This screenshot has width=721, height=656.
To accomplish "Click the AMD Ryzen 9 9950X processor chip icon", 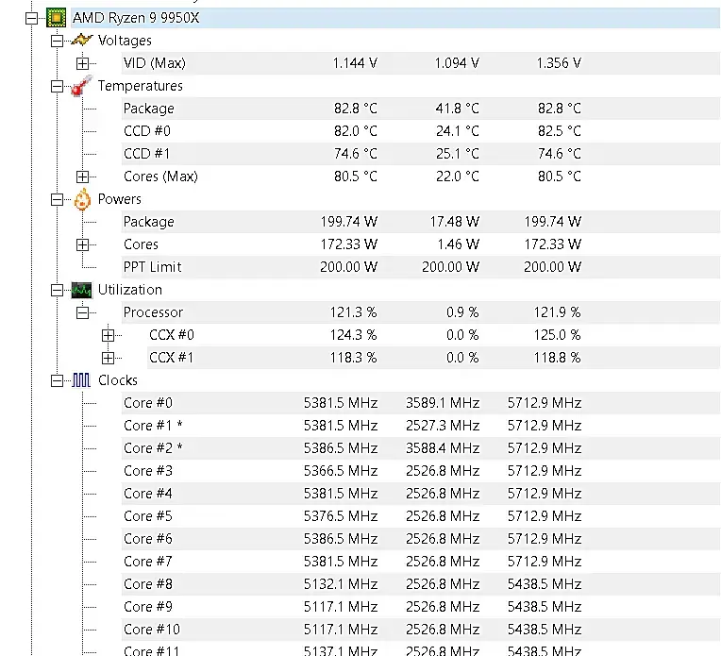I will tap(56, 18).
